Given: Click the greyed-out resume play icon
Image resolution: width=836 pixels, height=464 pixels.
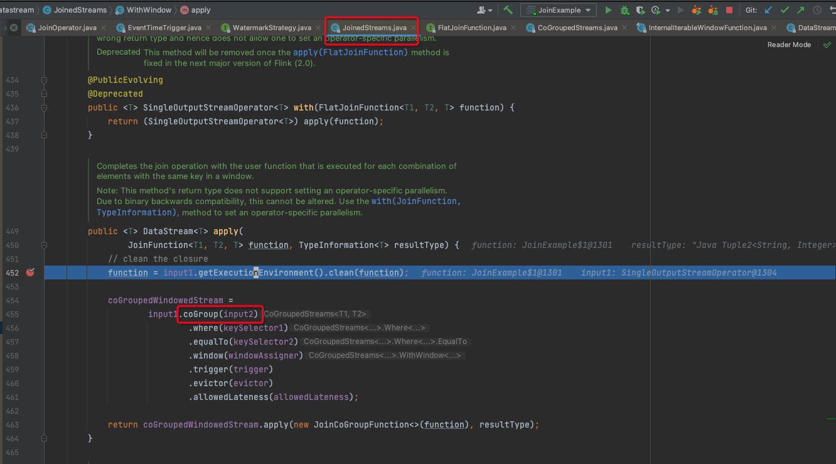Looking at the screenshot, I should coord(680,10).
